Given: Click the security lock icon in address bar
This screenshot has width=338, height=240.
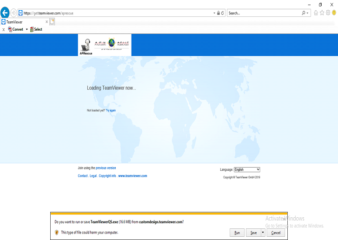Looking at the screenshot, I should [219, 13].
